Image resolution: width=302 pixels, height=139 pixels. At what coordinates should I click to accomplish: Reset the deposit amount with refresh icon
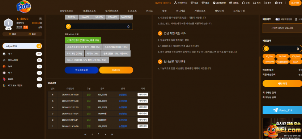coord(68,26)
